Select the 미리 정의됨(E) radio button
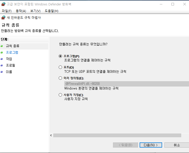The width and height of the screenshot is (189, 153). 61,78
